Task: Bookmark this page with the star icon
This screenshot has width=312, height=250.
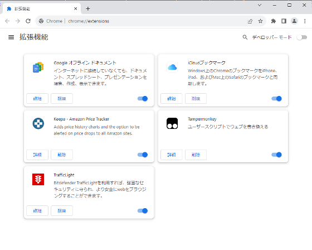Action: pos(260,21)
